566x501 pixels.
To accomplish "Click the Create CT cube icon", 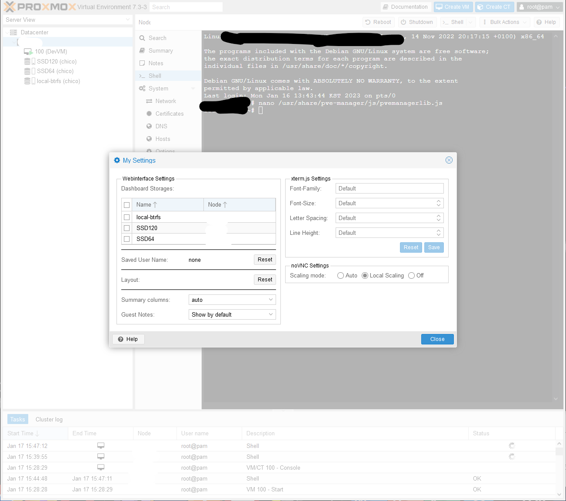I will [480, 7].
